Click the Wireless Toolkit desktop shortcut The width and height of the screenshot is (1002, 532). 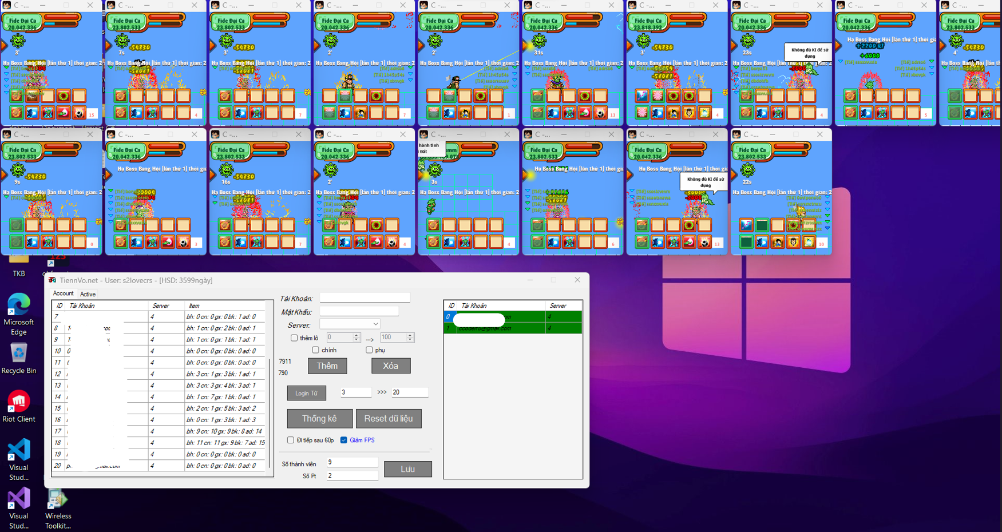pyautogui.click(x=58, y=499)
